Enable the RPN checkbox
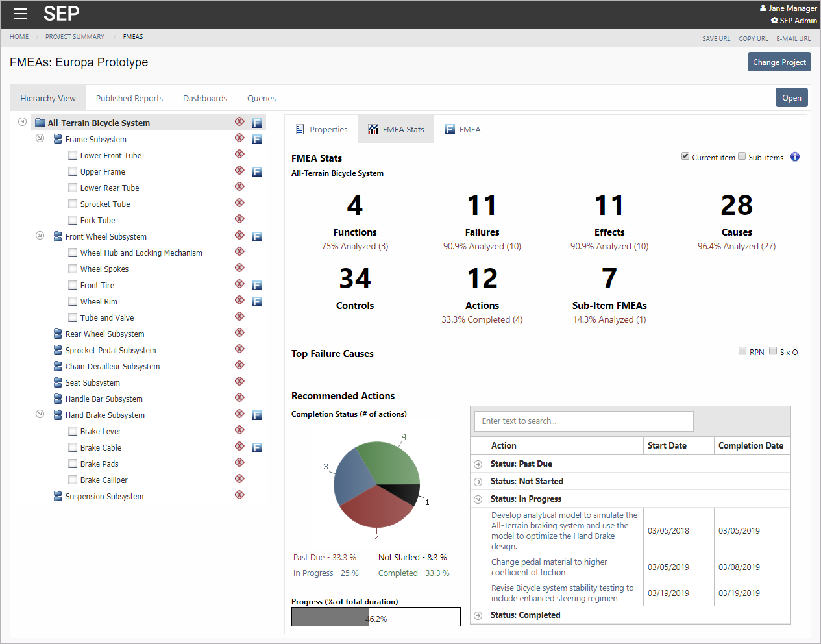This screenshot has height=644, width=821. coord(742,351)
